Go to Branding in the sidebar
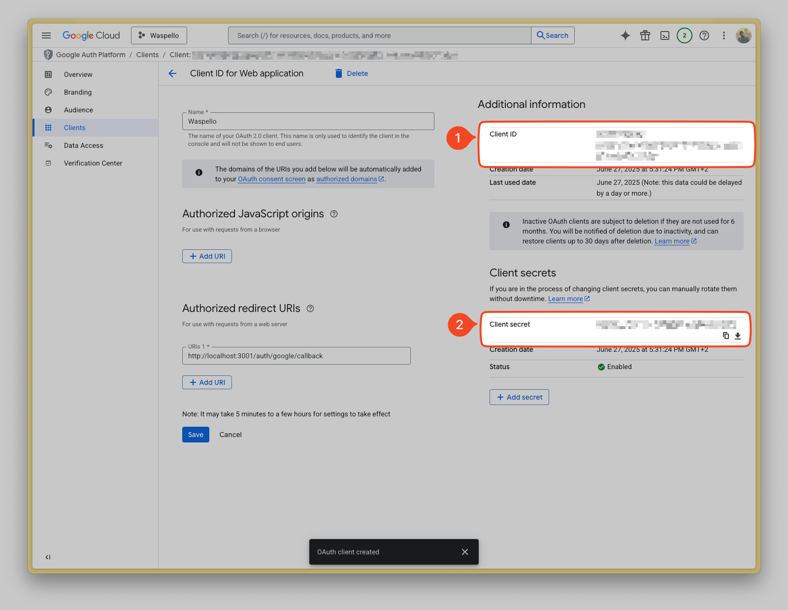 tap(77, 92)
